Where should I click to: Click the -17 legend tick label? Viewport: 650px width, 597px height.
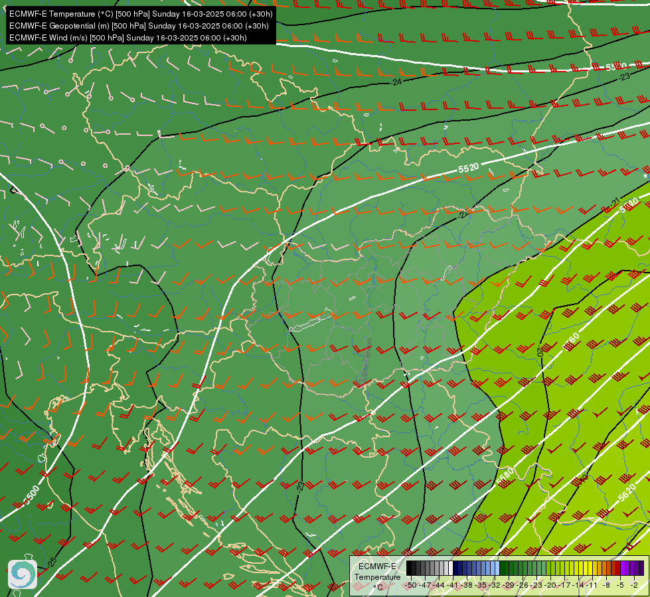point(564,585)
